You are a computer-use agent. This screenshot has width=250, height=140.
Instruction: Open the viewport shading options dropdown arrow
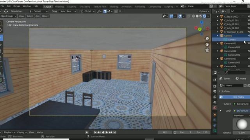pyautogui.click(x=208, y=16)
